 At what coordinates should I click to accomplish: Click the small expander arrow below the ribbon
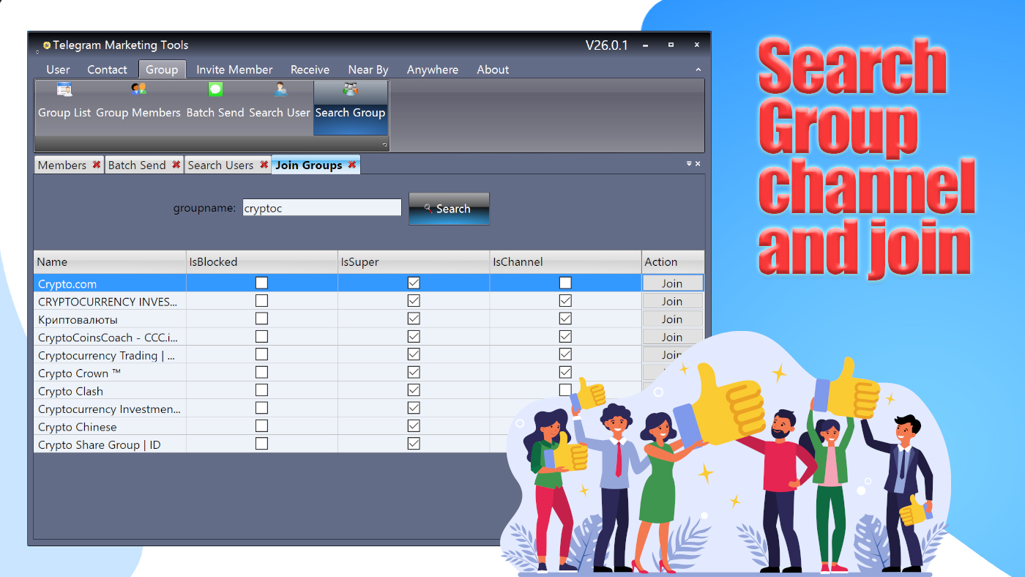384,144
